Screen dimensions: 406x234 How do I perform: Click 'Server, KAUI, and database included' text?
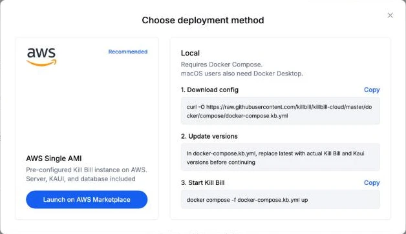coord(81,179)
